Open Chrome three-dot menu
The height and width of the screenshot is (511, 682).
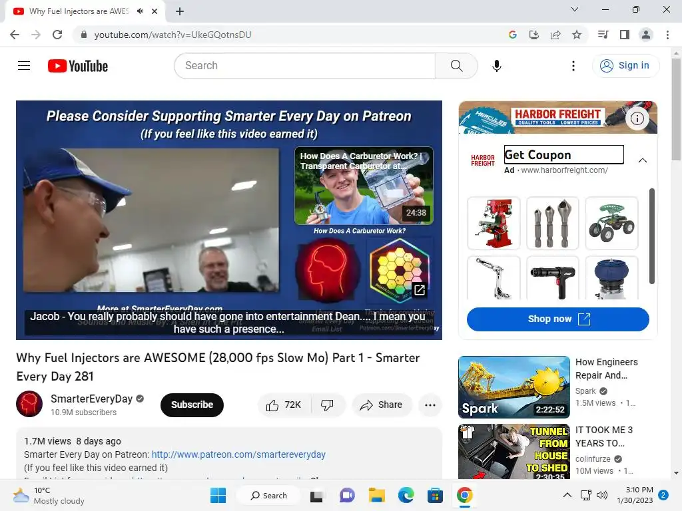[x=667, y=35]
